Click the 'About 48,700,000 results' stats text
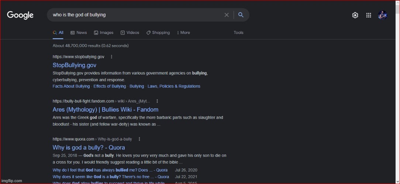 point(90,46)
